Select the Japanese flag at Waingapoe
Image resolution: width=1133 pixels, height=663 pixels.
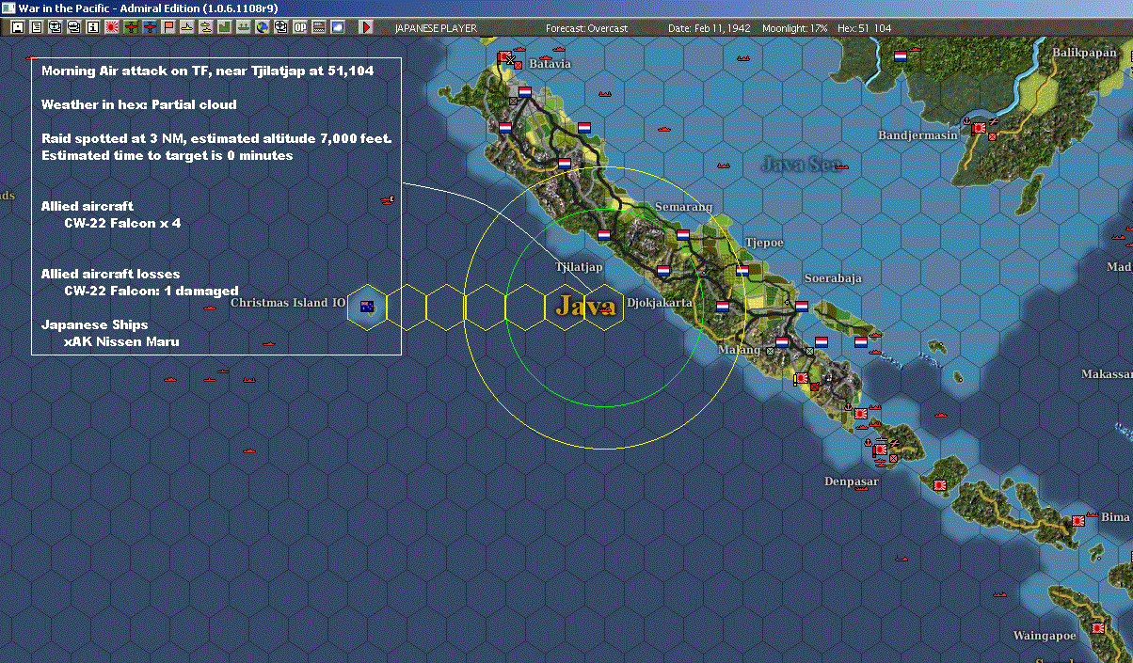coord(1098,627)
